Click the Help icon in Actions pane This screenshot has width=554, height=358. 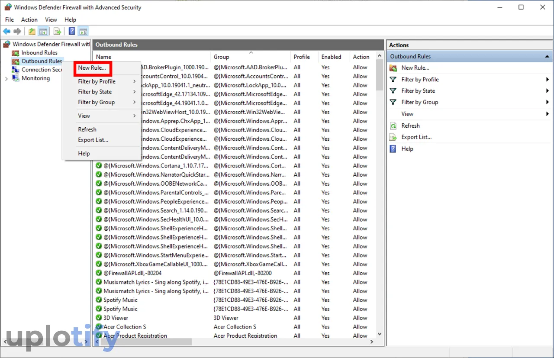click(x=393, y=149)
